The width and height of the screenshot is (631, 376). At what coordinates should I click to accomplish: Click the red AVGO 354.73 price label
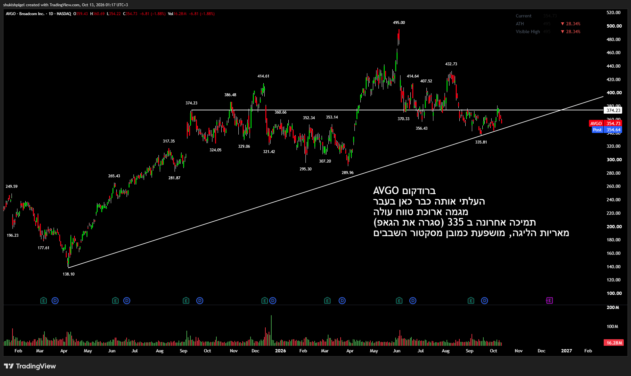pos(605,123)
